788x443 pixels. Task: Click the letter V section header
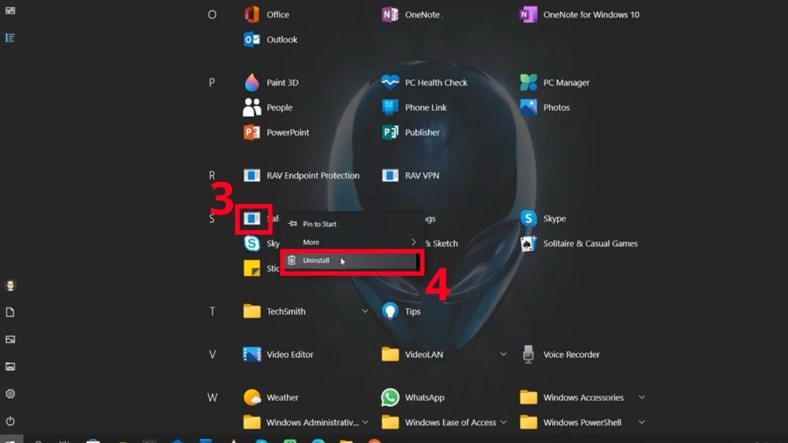212,354
